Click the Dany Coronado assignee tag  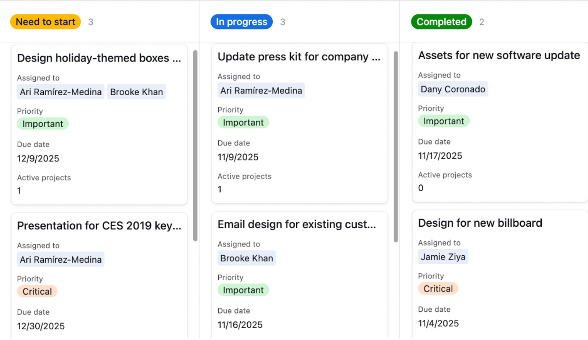[453, 89]
